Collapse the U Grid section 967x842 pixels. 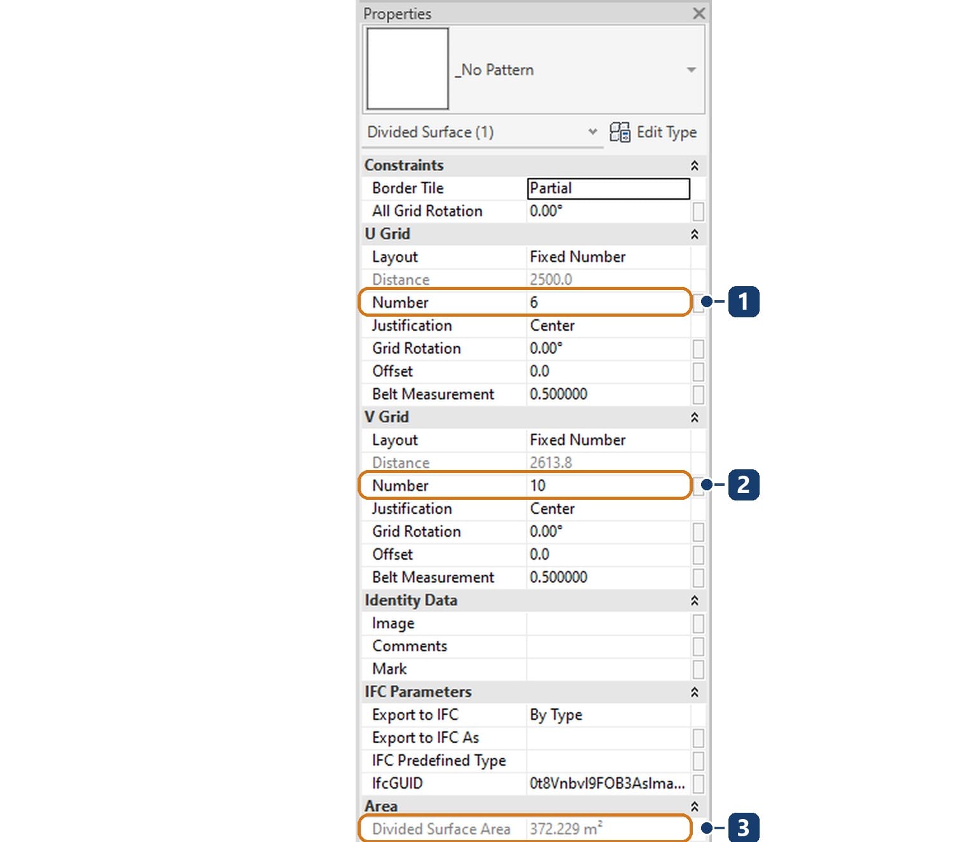[x=695, y=234]
